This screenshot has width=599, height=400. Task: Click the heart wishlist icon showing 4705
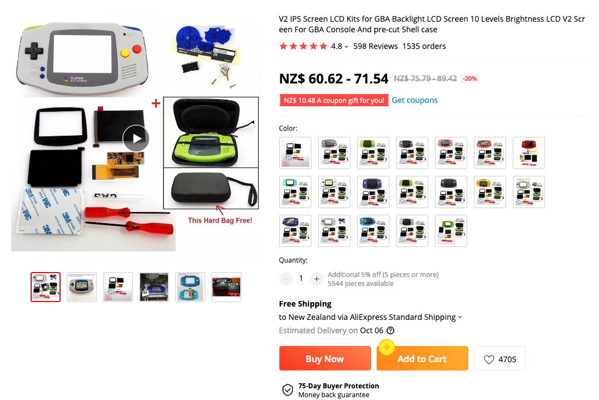click(489, 359)
